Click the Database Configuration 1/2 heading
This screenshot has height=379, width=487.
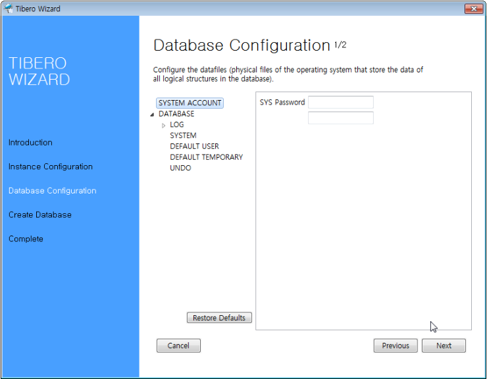249,45
